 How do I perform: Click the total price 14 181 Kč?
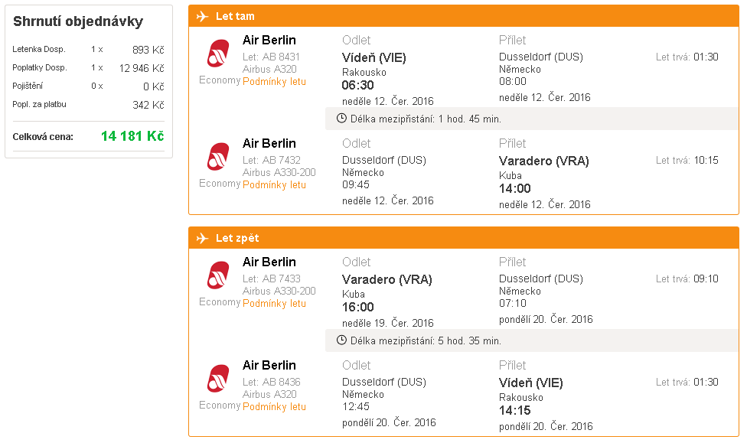point(132,136)
